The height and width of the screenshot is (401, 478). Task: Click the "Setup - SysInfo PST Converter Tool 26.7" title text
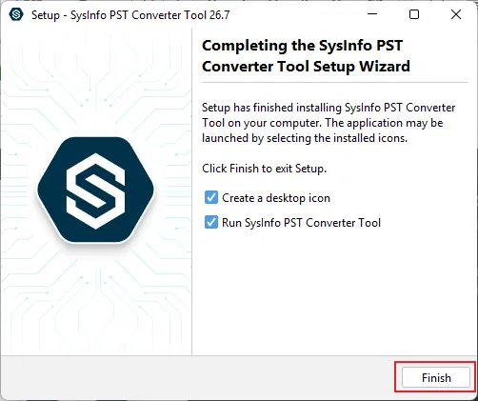tap(130, 15)
